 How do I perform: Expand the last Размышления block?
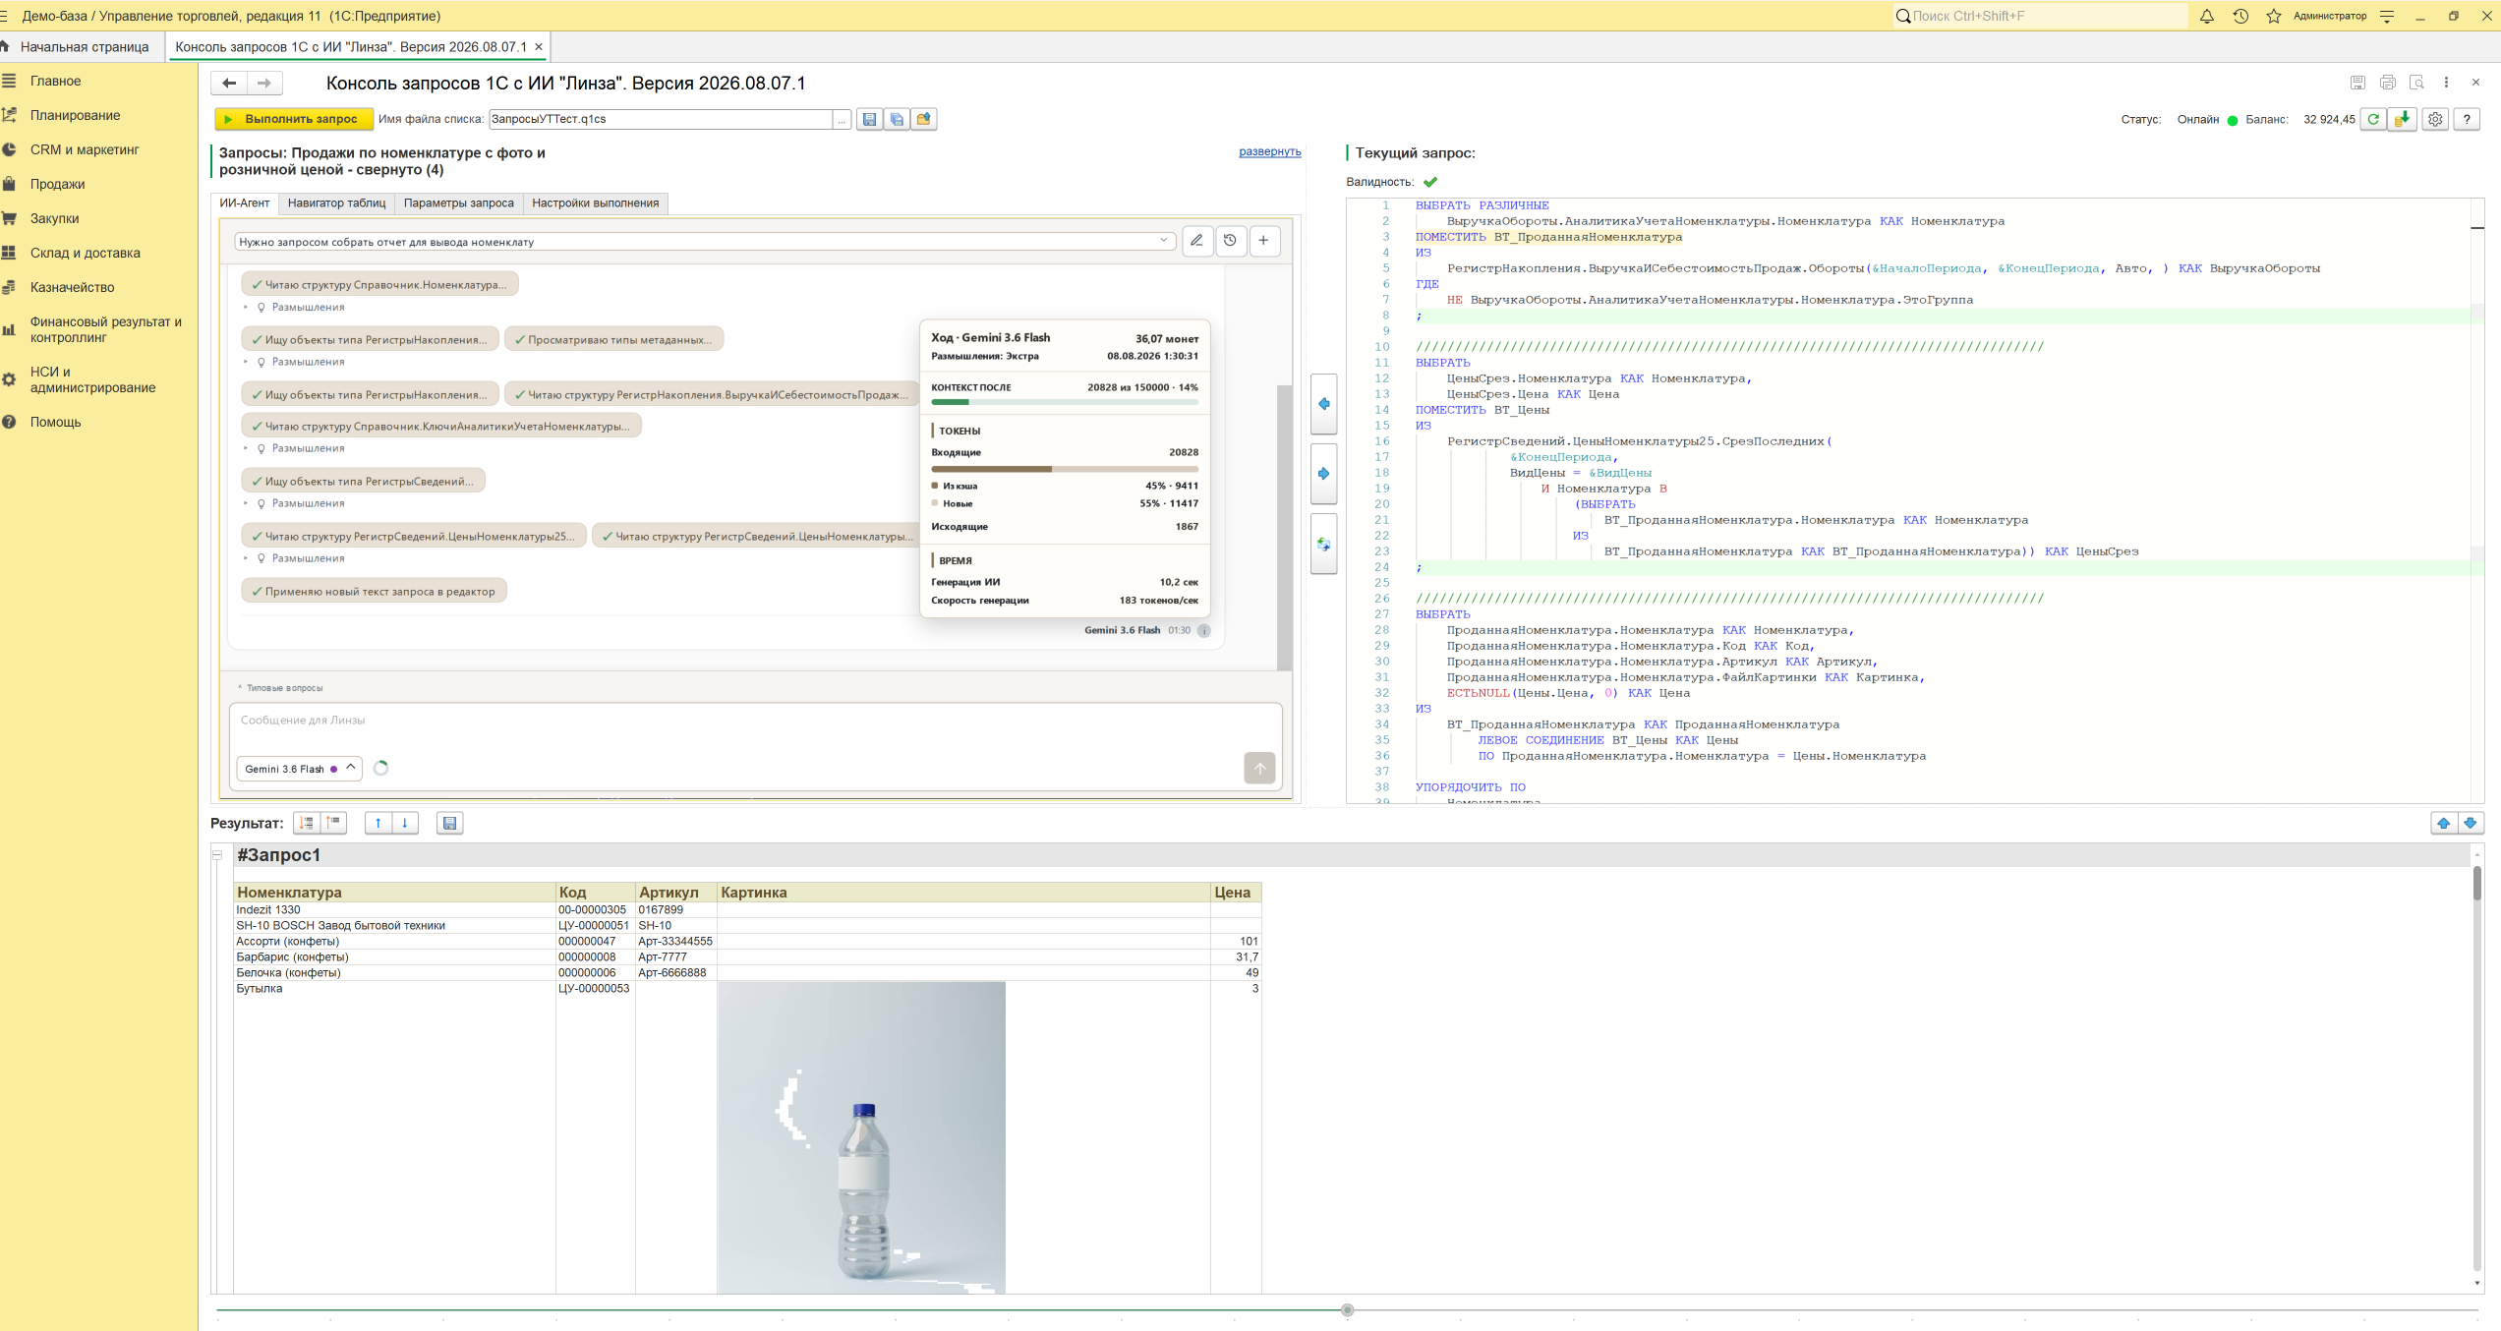click(x=296, y=558)
